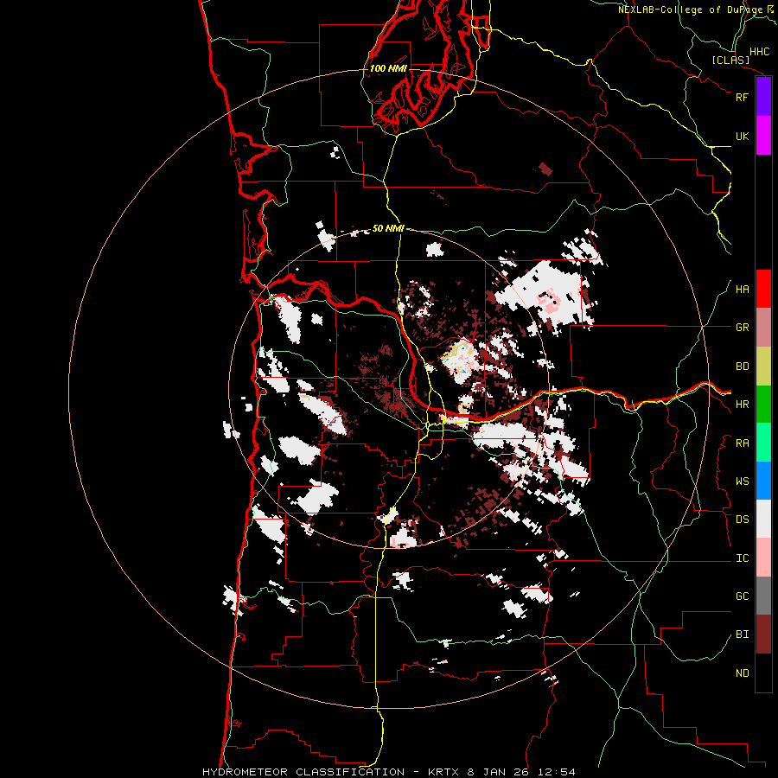Screen dimensions: 778x778
Task: Click the red HA legend color swatch
Action: 763,289
